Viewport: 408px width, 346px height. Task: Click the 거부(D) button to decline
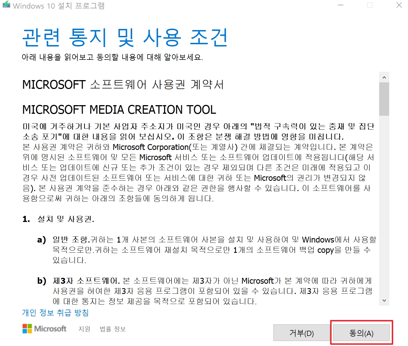(x=302, y=333)
